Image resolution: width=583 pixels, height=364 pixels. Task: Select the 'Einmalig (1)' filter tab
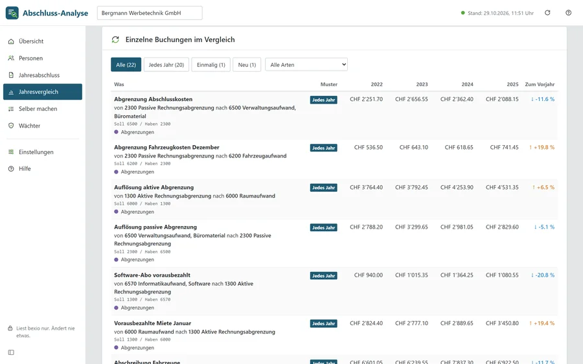click(211, 65)
